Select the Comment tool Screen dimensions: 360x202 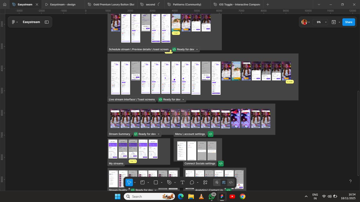(x=192, y=182)
